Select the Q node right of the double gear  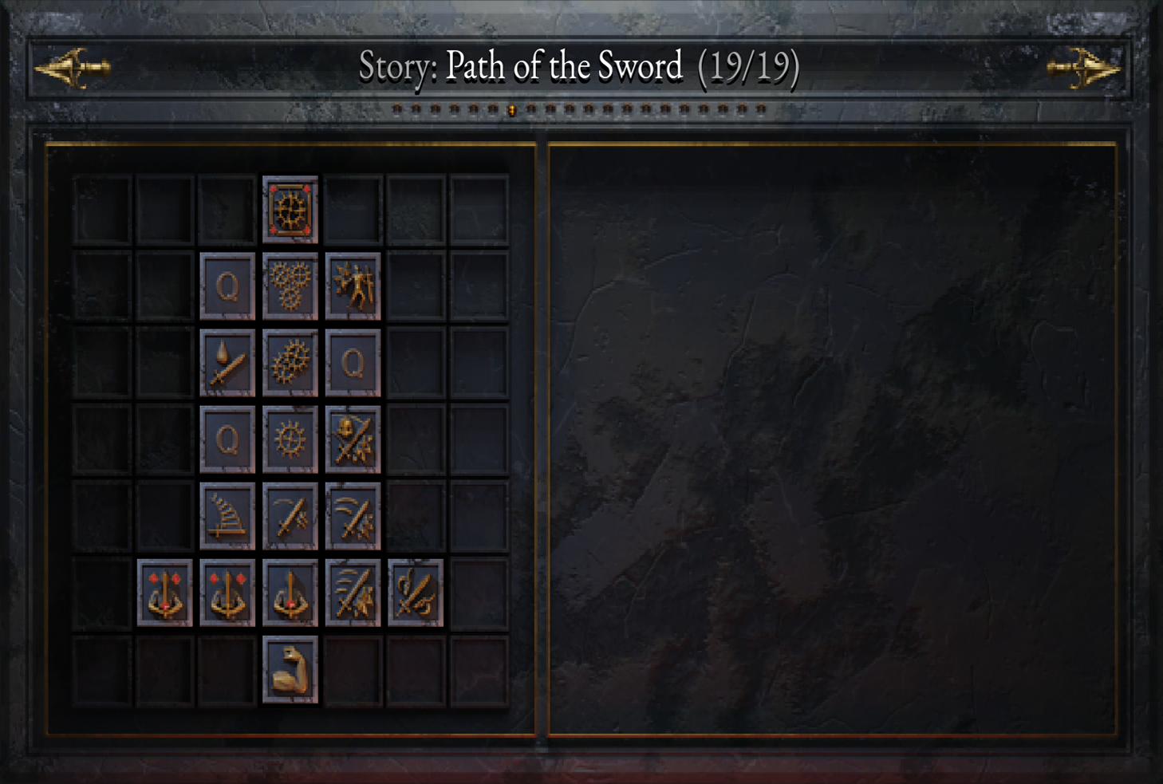tap(353, 363)
